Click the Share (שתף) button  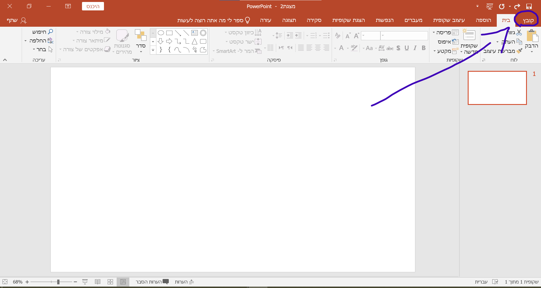coord(16,20)
